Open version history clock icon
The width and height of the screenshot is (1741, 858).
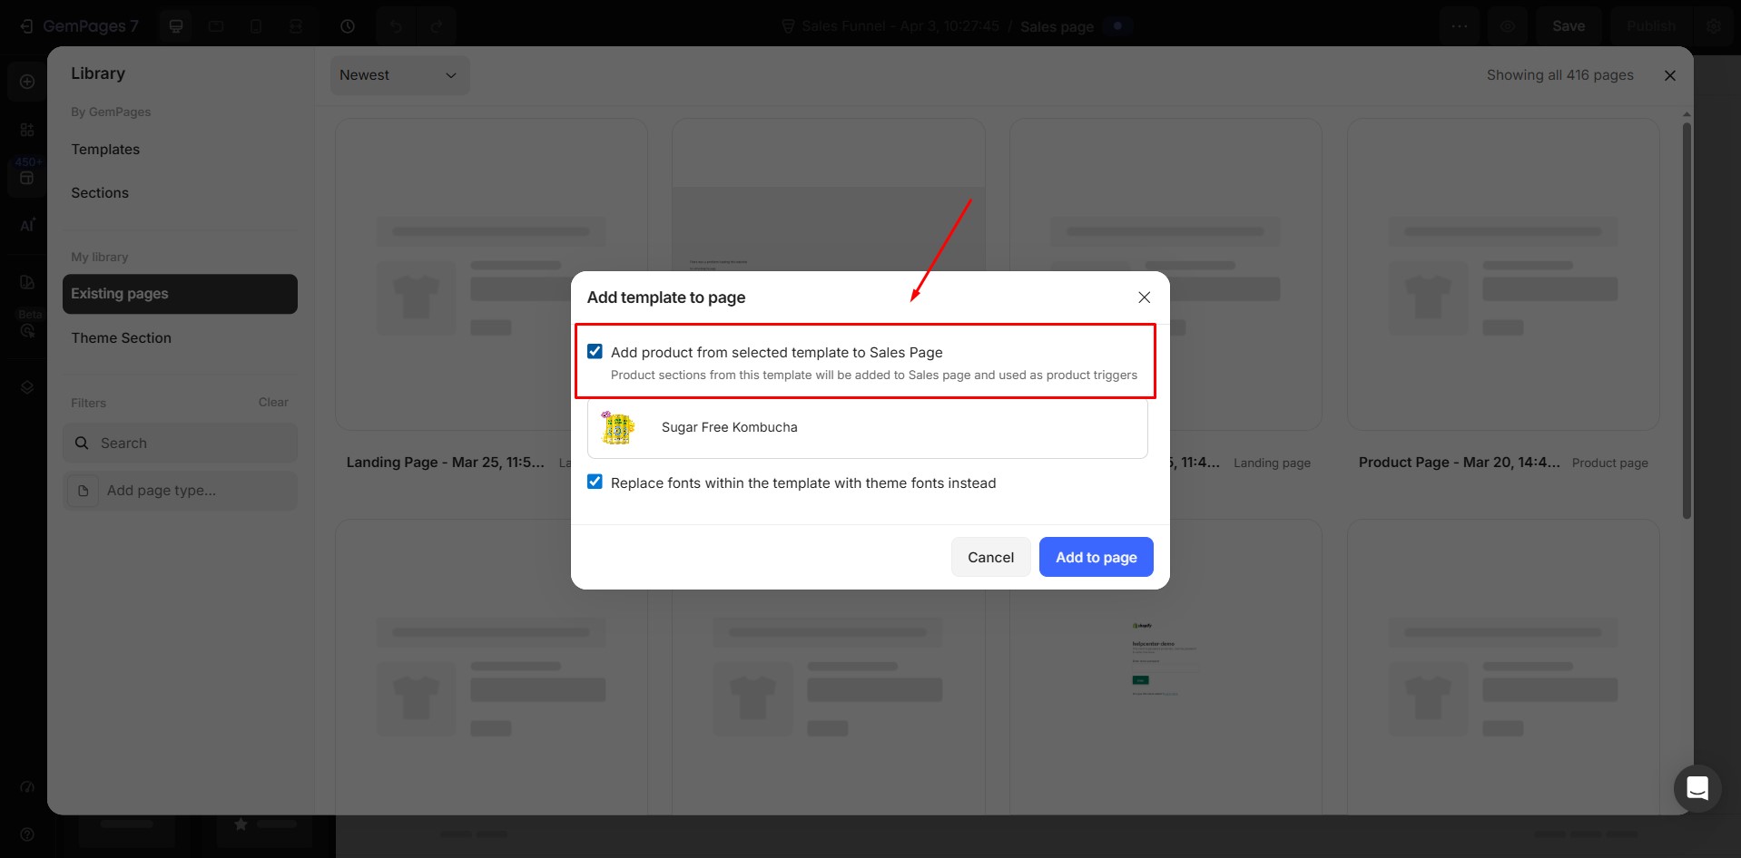(348, 26)
